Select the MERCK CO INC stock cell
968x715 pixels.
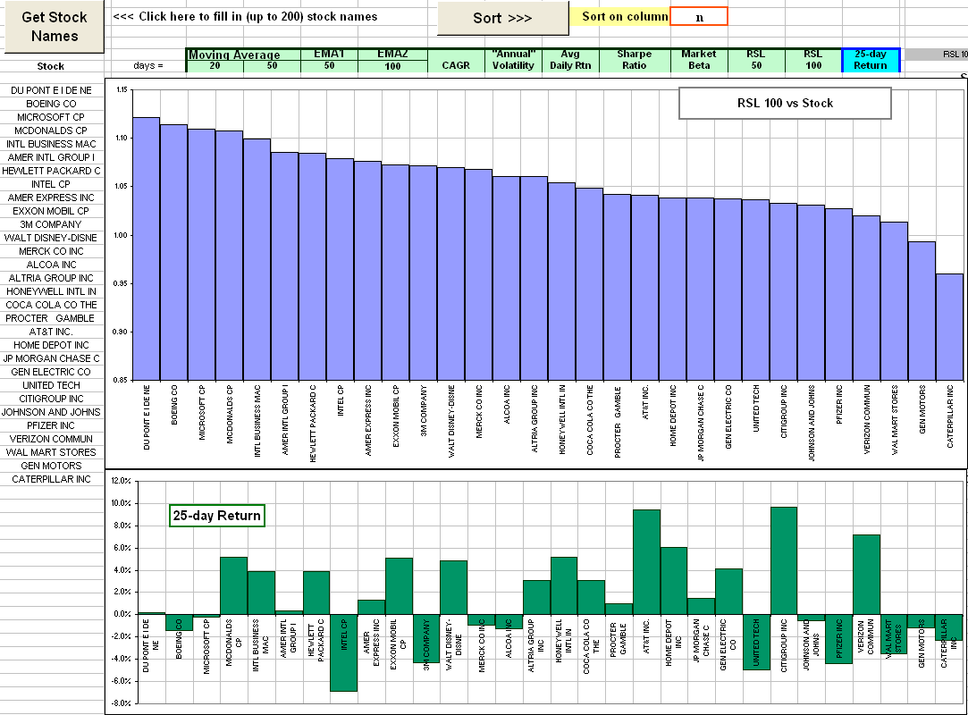tap(51, 251)
